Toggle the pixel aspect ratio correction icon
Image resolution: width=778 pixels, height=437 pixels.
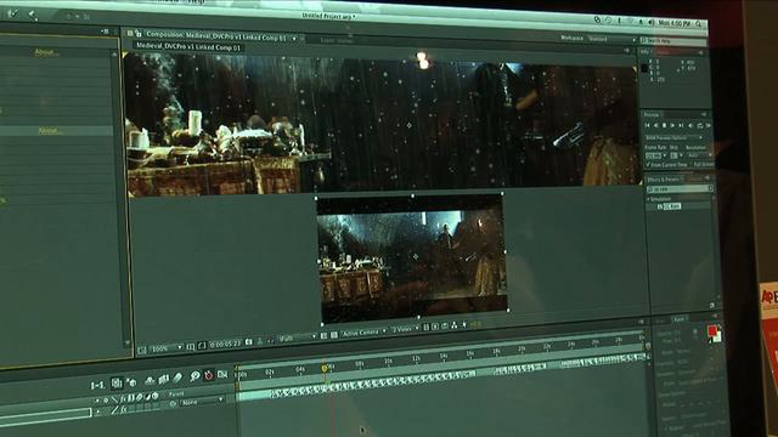pyautogui.click(x=426, y=327)
